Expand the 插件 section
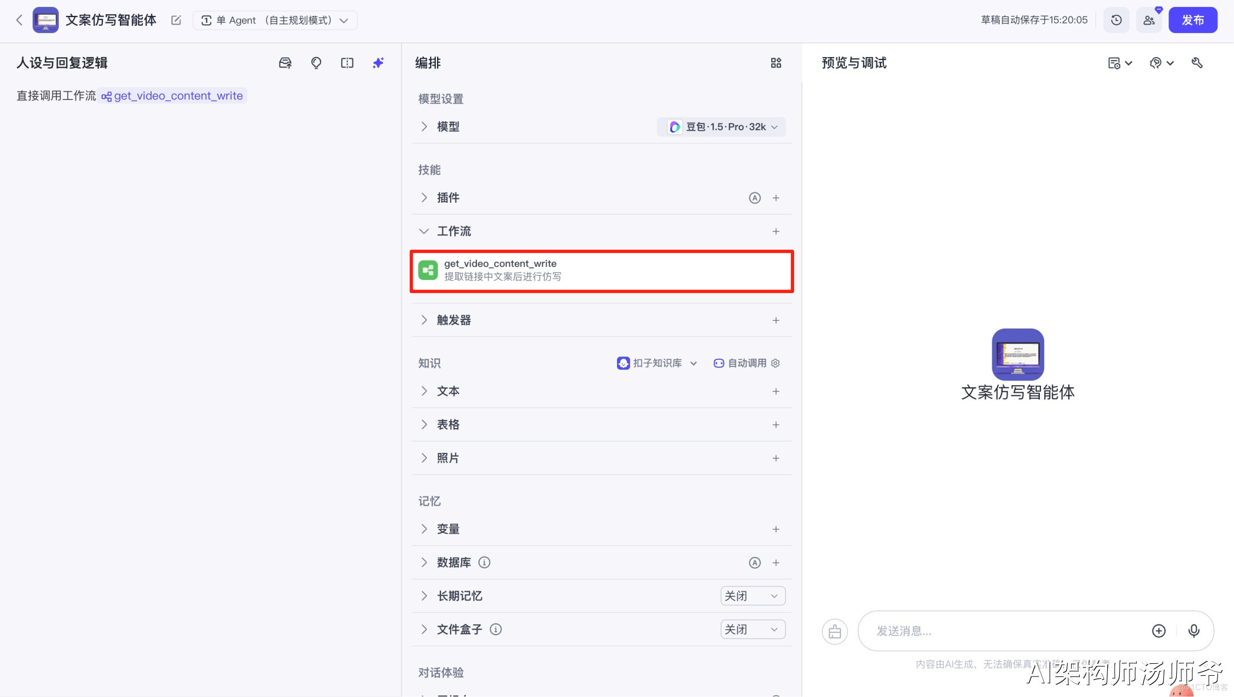 click(x=424, y=198)
